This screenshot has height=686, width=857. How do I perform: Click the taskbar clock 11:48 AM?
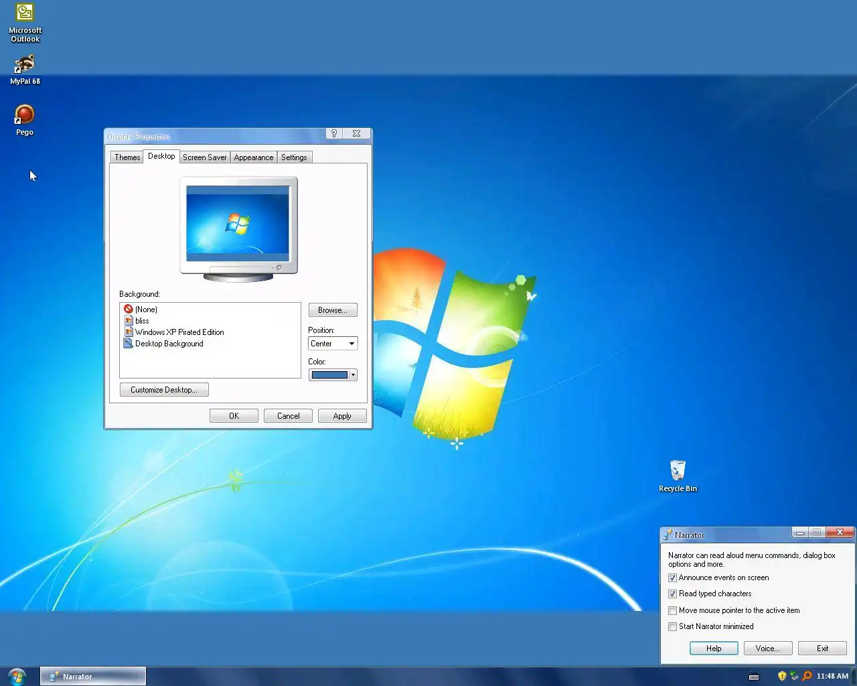pos(832,676)
